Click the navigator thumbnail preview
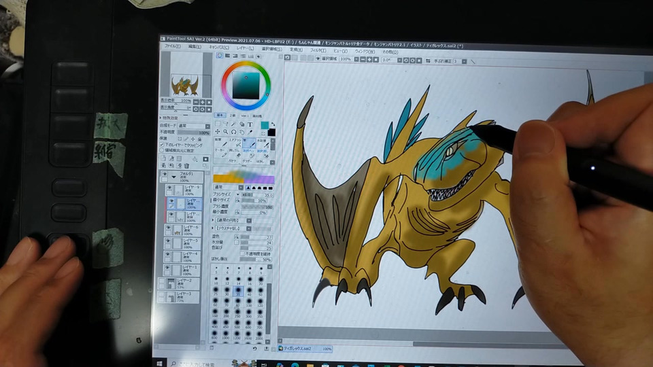653x367 pixels. point(184,86)
